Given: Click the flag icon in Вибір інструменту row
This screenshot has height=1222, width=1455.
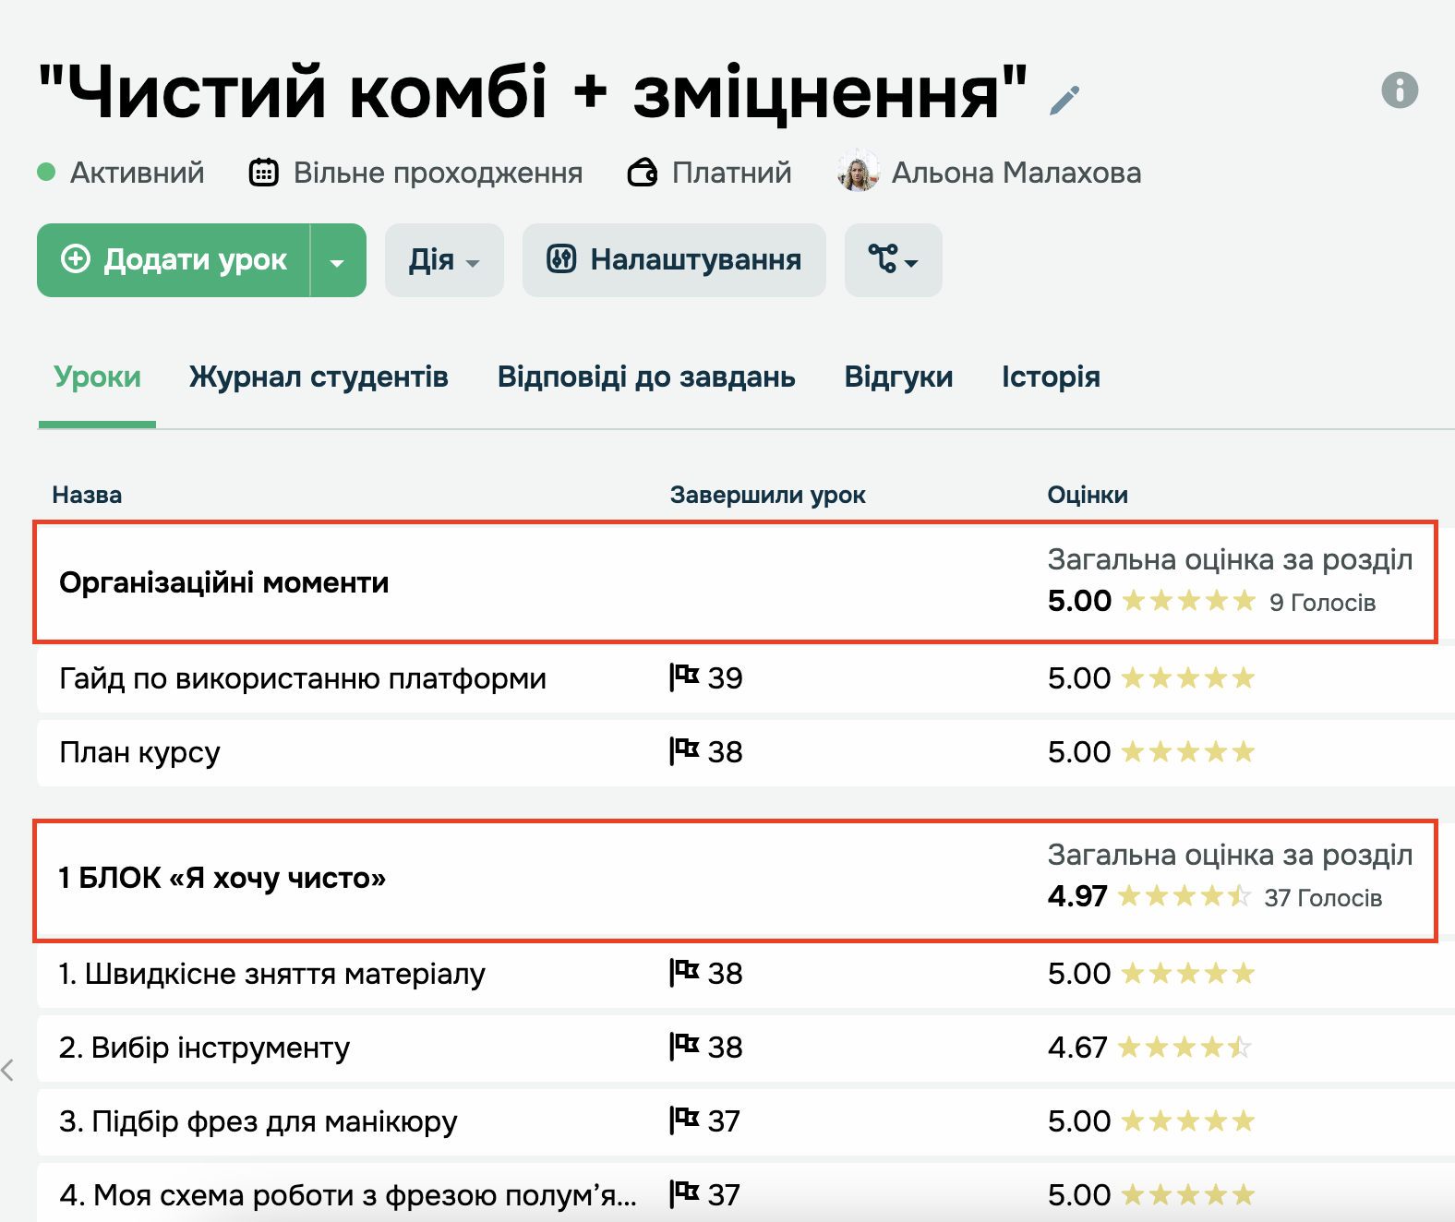Looking at the screenshot, I should 684,1047.
